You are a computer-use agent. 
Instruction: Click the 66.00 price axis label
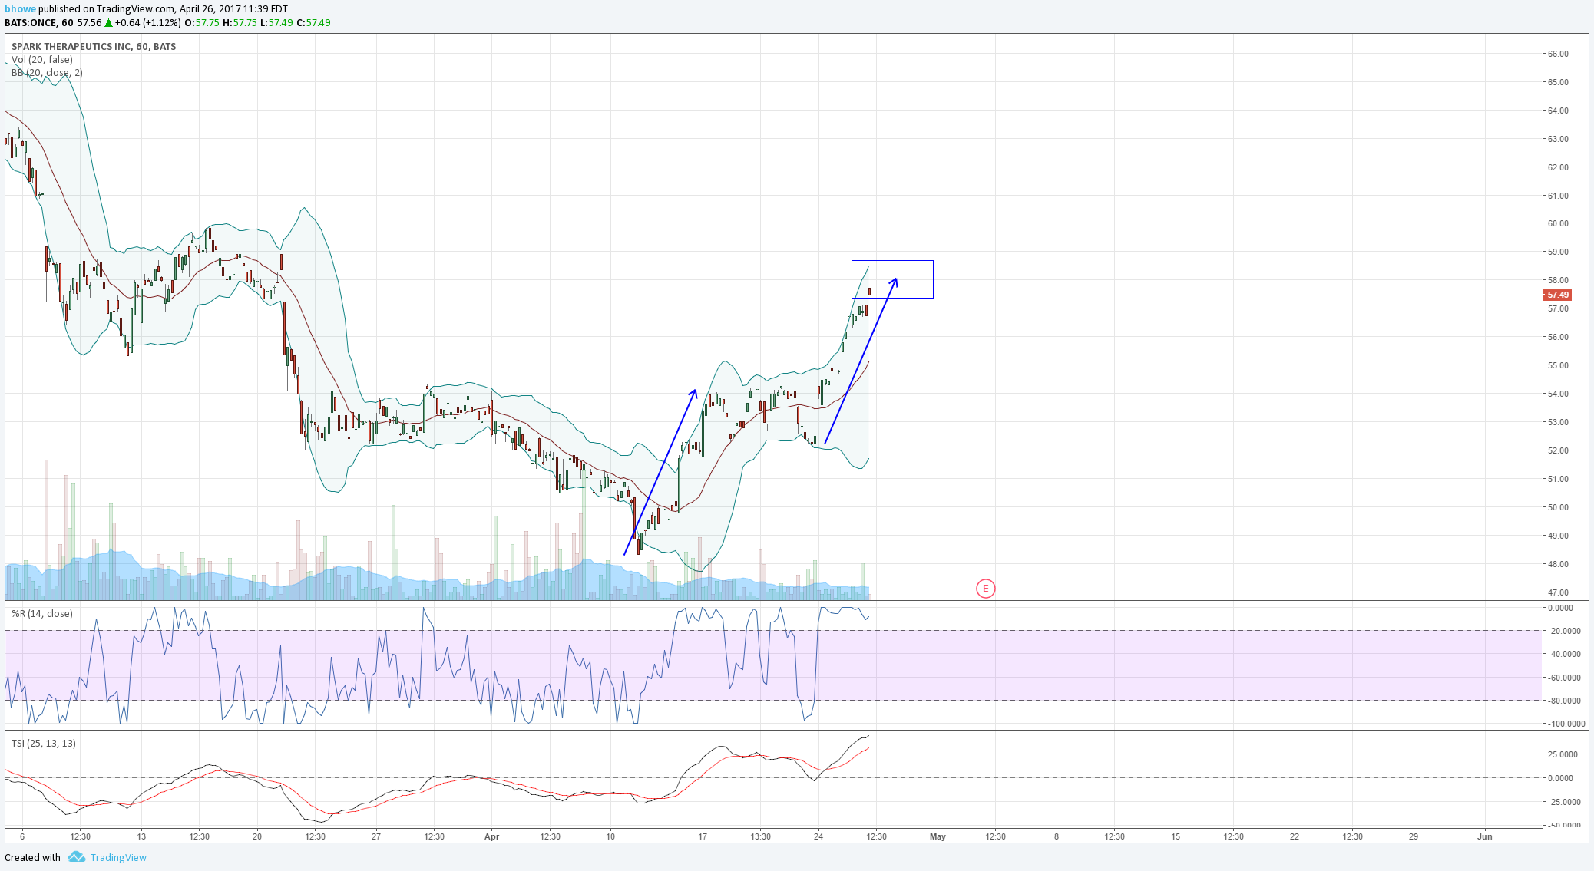[1558, 54]
